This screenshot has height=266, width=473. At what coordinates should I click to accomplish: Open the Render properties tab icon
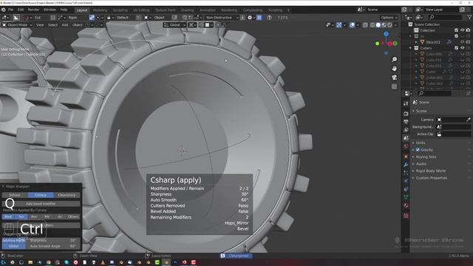coord(406,114)
